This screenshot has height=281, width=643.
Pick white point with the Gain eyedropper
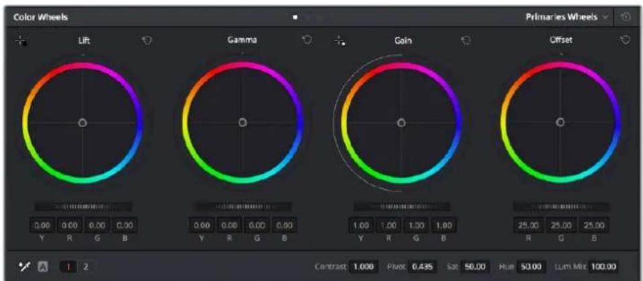(339, 40)
